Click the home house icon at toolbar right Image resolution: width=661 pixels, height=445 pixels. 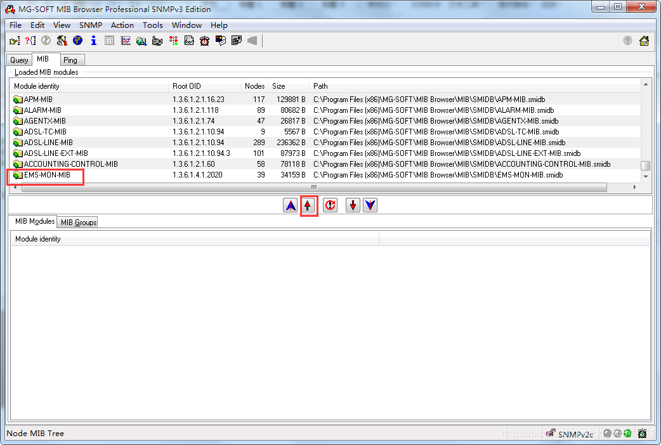644,41
